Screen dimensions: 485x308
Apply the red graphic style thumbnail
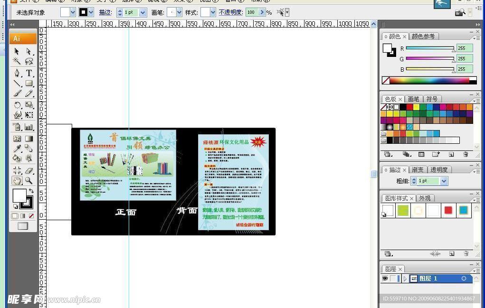click(x=448, y=210)
